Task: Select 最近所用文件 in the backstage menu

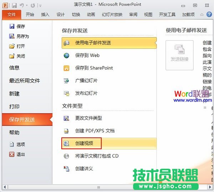Action: pyautogui.click(x=25, y=81)
